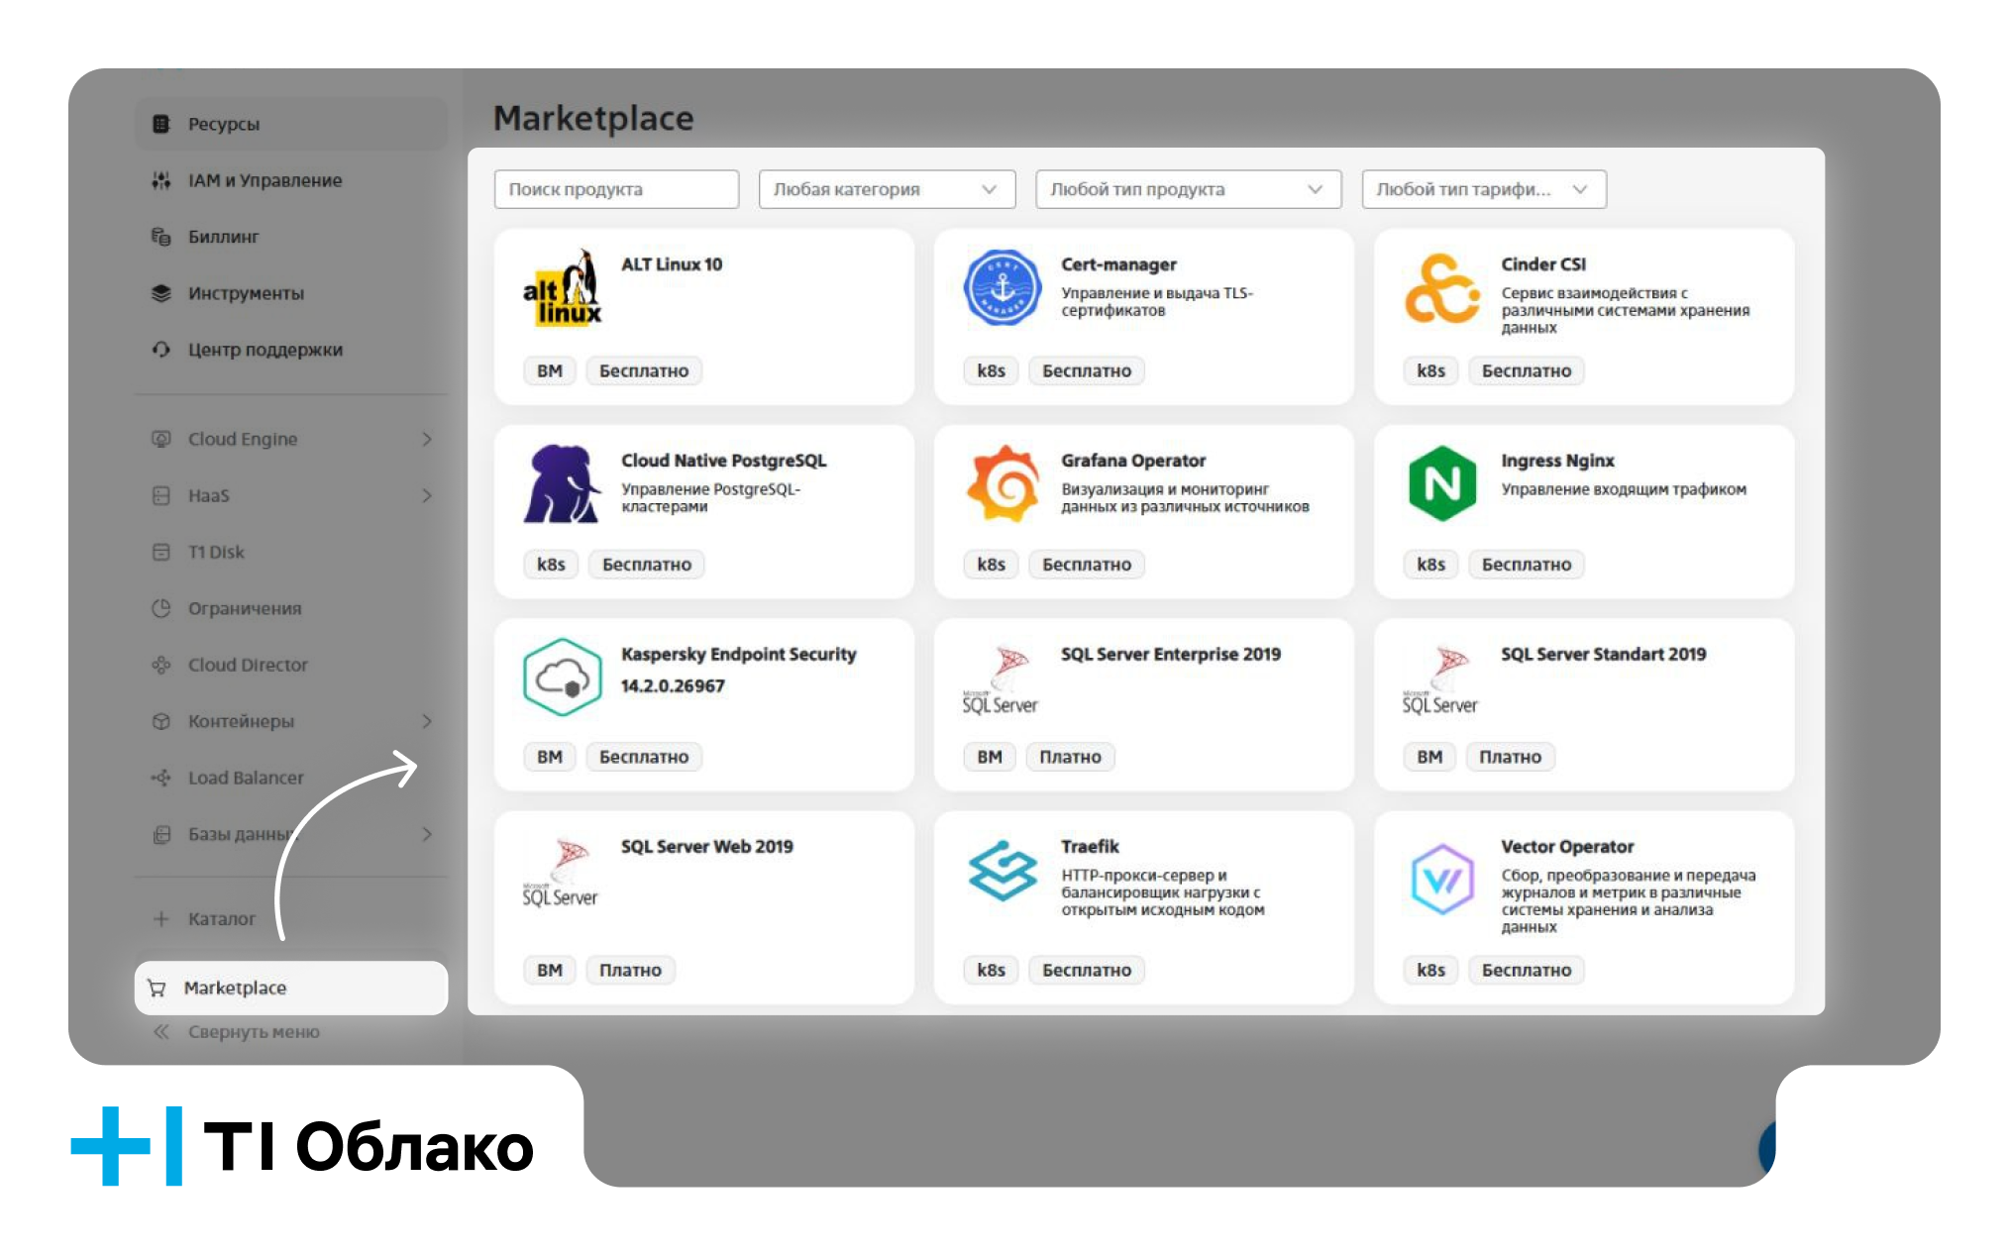Click the Grafana Operator card title
The width and height of the screenshot is (2009, 1256).
[x=1133, y=461]
